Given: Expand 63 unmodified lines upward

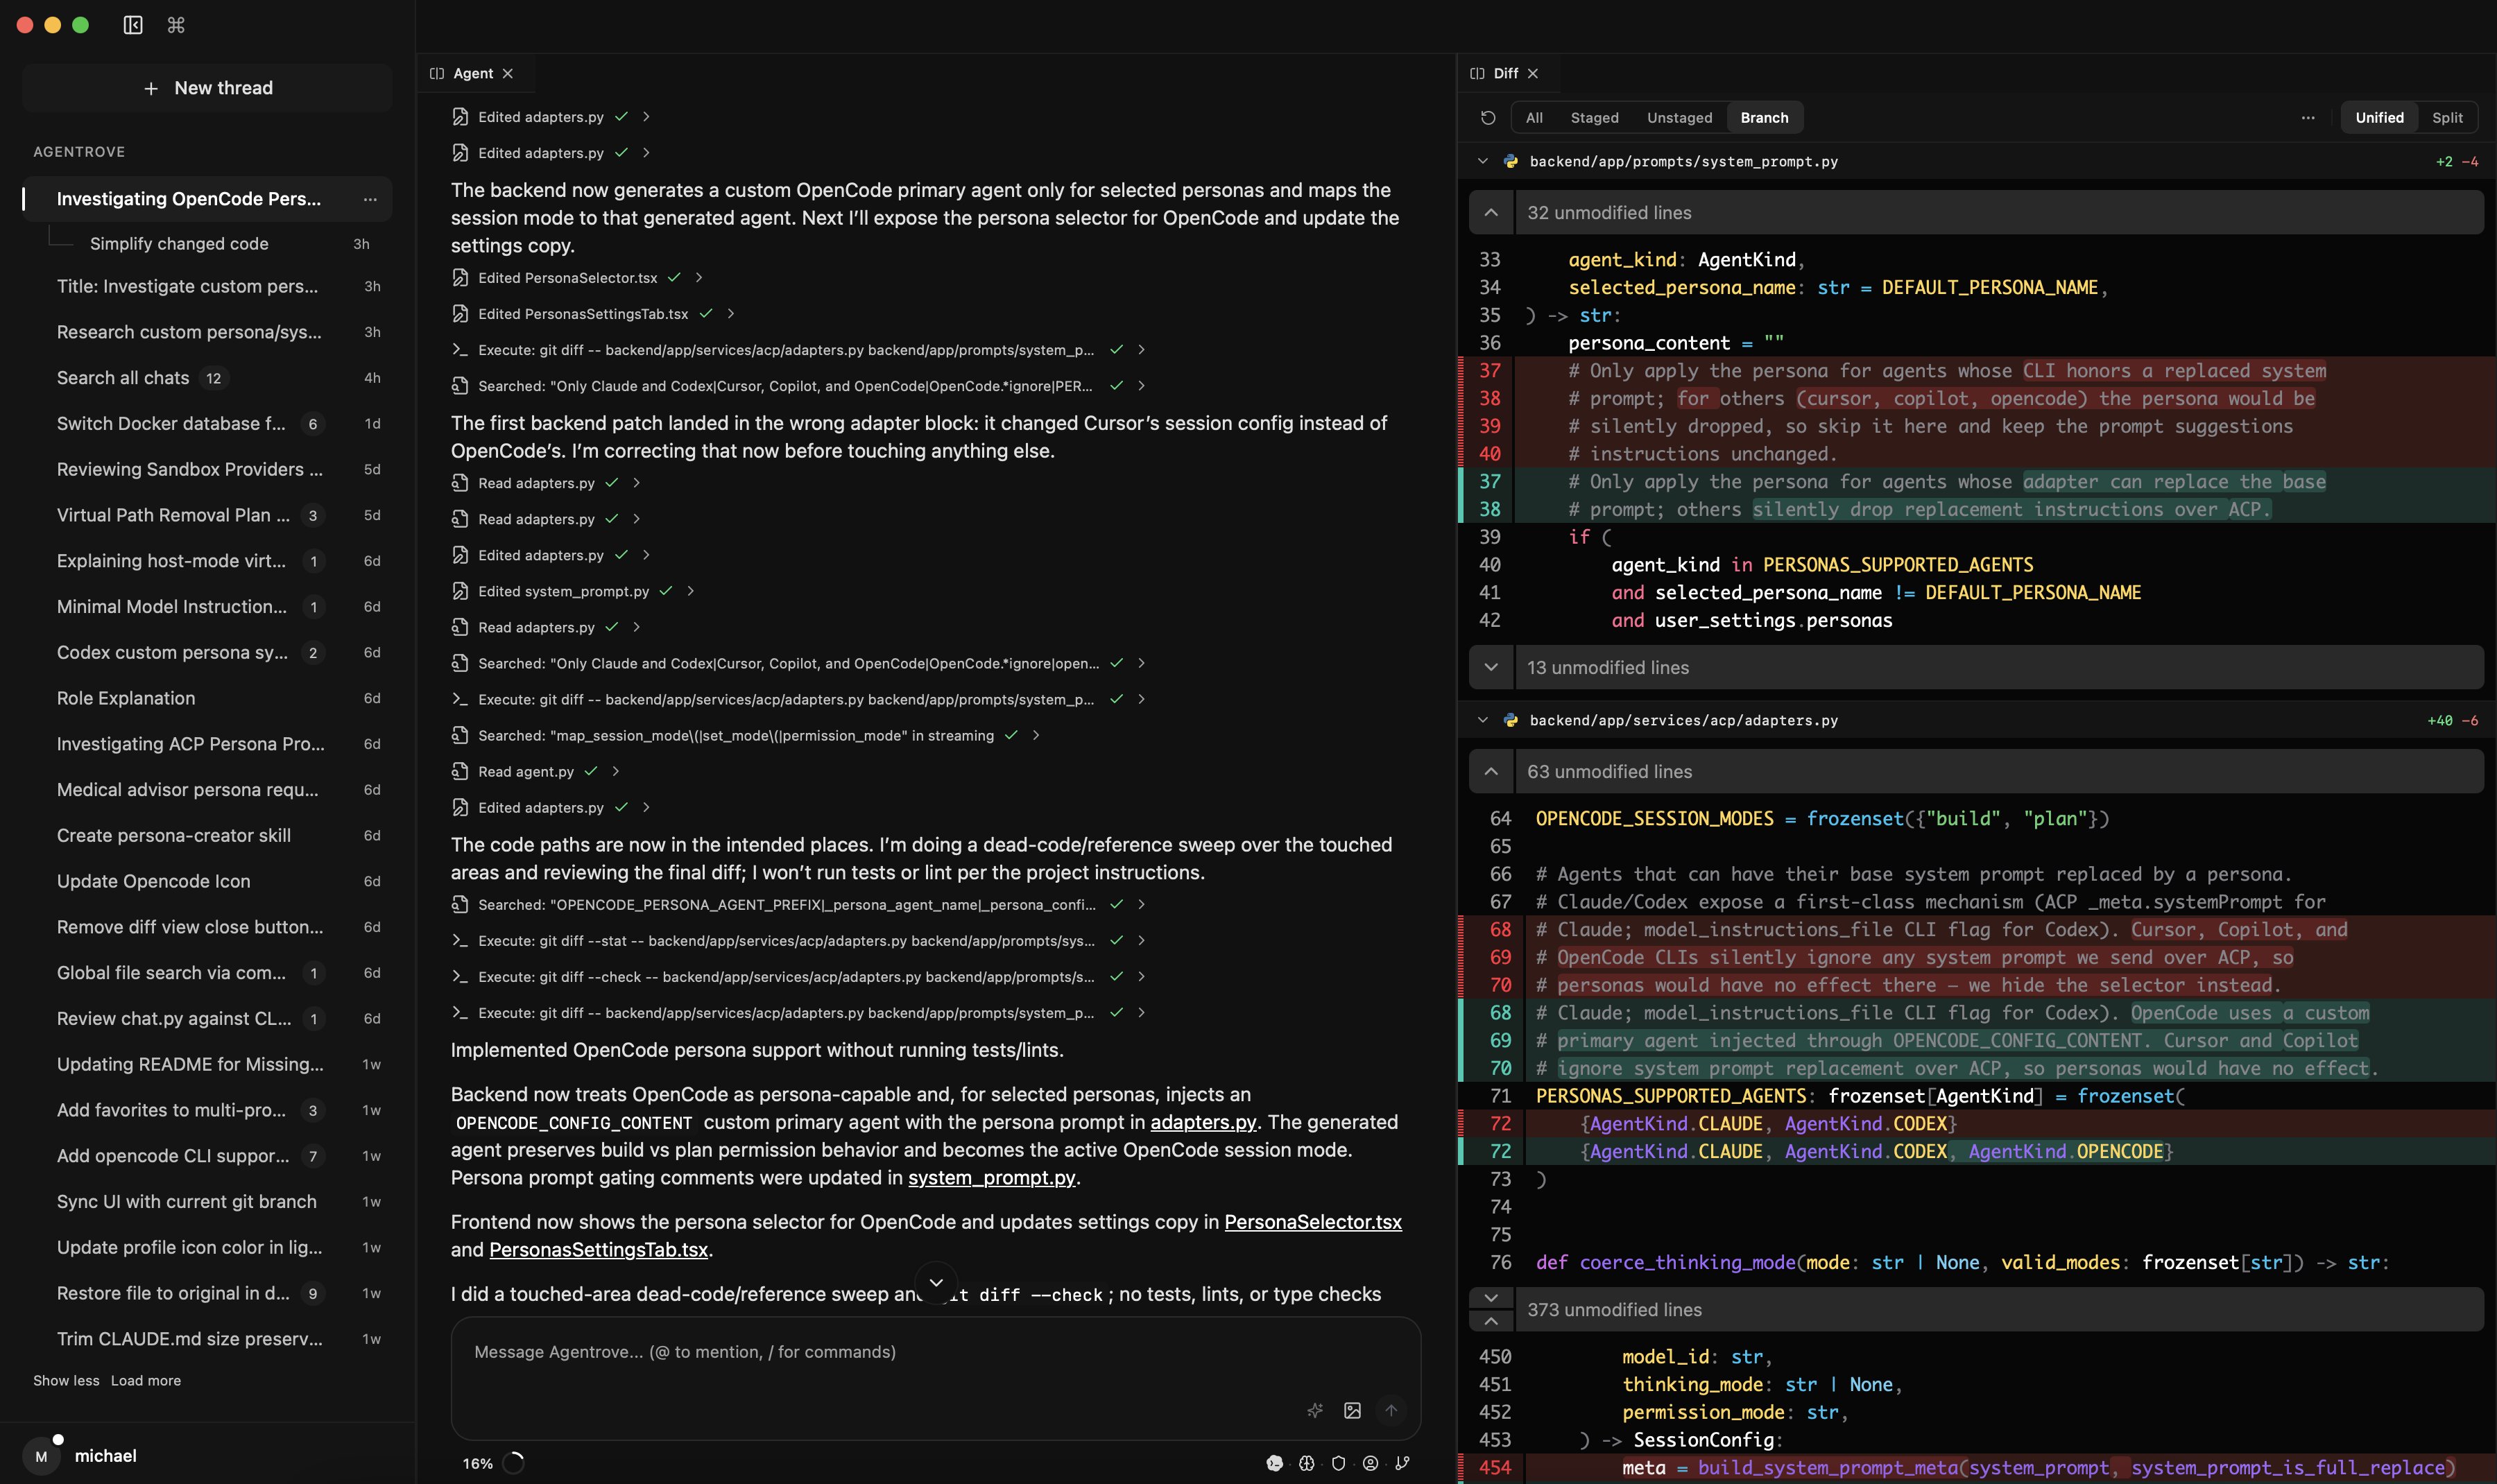Looking at the screenshot, I should coord(1491,772).
